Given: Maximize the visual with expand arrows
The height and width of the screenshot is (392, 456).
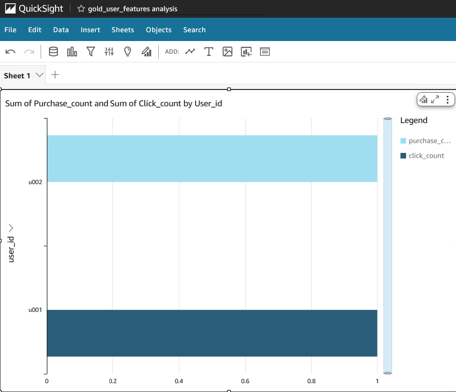Looking at the screenshot, I should (x=435, y=100).
